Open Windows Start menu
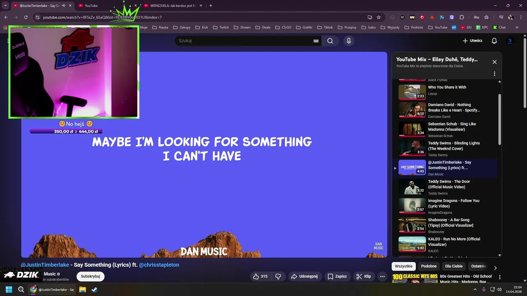527x296 pixels. point(9,289)
